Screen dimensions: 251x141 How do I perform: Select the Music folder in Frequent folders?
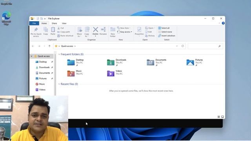click(x=75, y=73)
